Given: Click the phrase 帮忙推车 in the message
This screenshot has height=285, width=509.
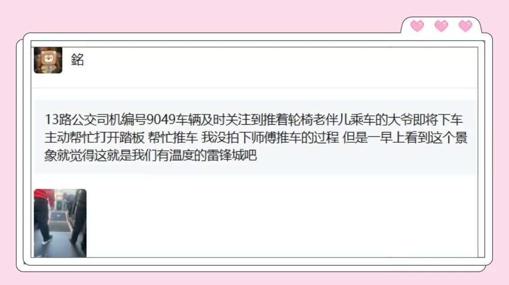Looking at the screenshot, I should click(x=173, y=137).
